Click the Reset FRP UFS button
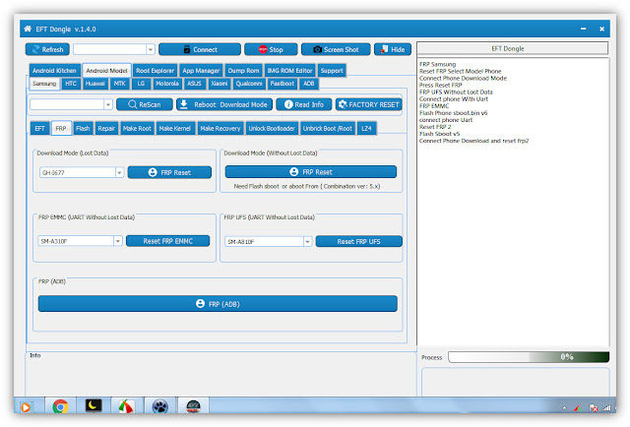Viewport: 630px width, 427px height. coord(358,241)
